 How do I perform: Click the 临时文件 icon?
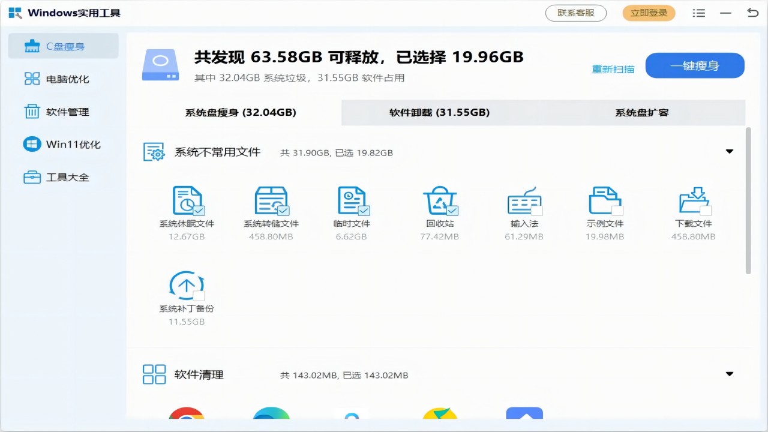[352, 200]
